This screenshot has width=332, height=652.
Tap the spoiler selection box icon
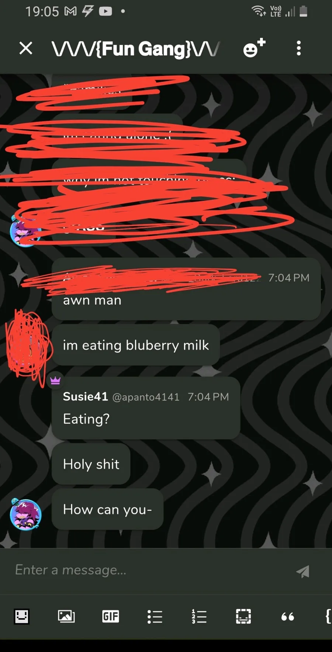[x=243, y=616]
